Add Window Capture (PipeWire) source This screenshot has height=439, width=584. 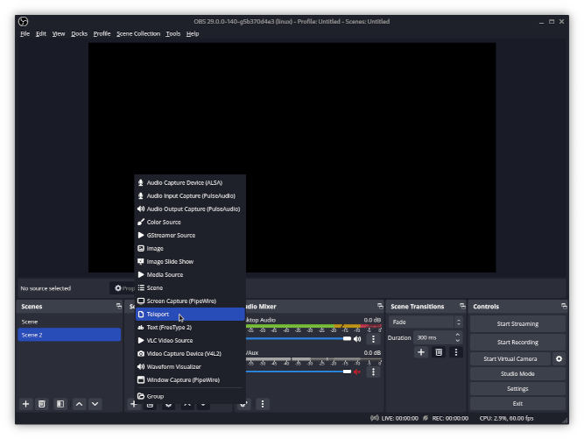190,379
